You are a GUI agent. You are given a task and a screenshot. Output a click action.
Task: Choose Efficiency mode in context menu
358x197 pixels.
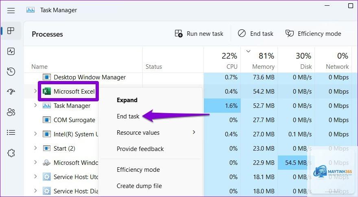click(138, 170)
